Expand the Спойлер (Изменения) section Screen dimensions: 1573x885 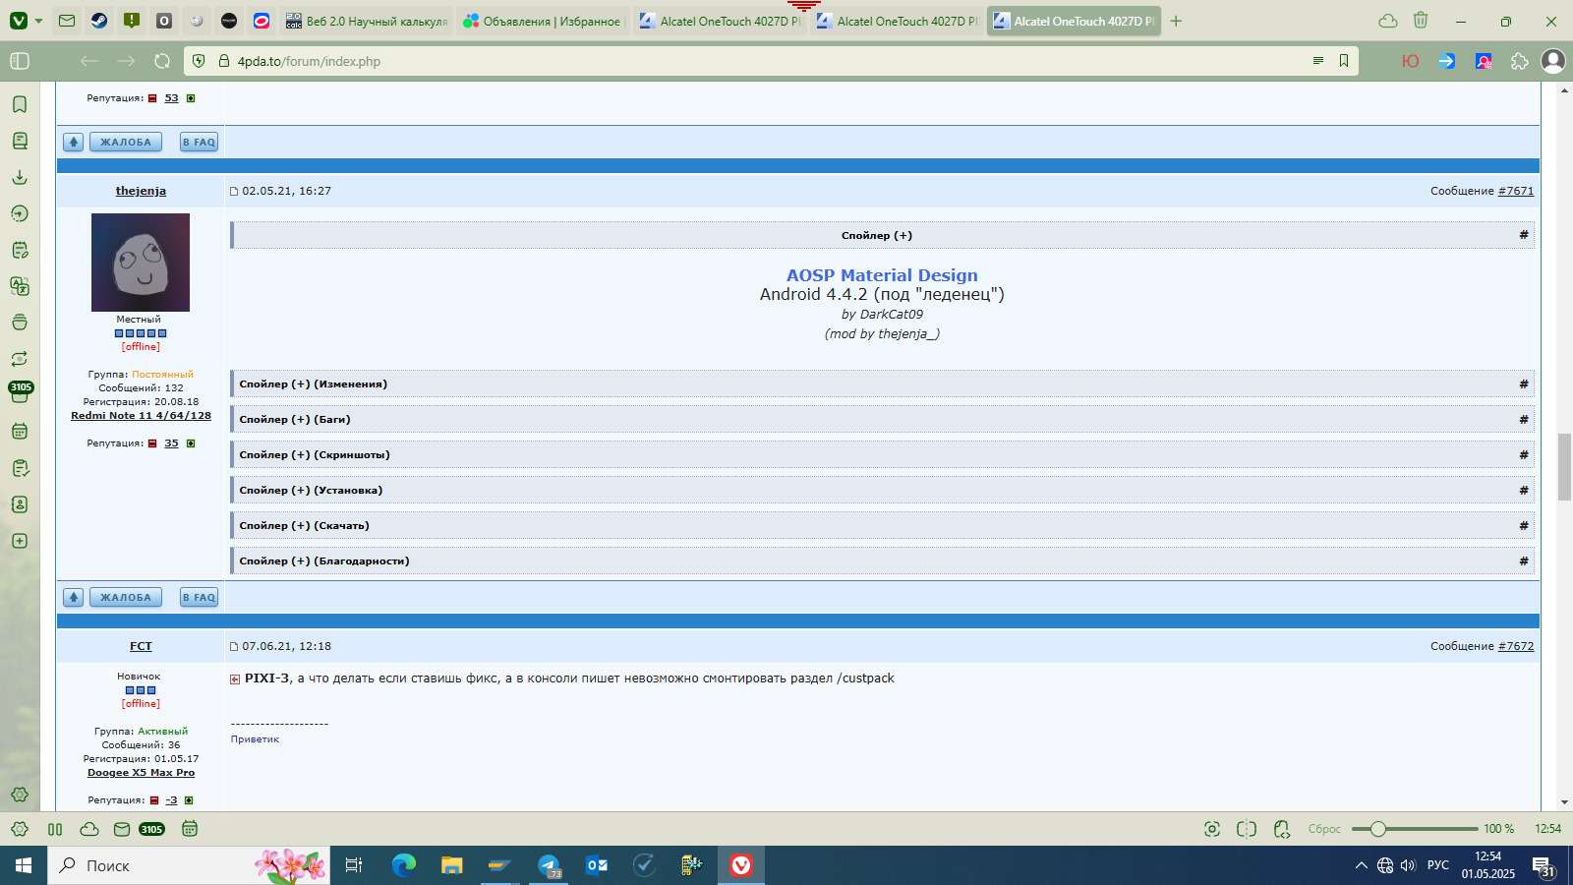pyautogui.click(x=882, y=383)
